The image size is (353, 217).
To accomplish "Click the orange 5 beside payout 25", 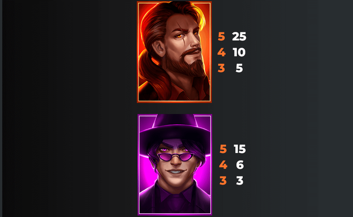I will click(221, 36).
